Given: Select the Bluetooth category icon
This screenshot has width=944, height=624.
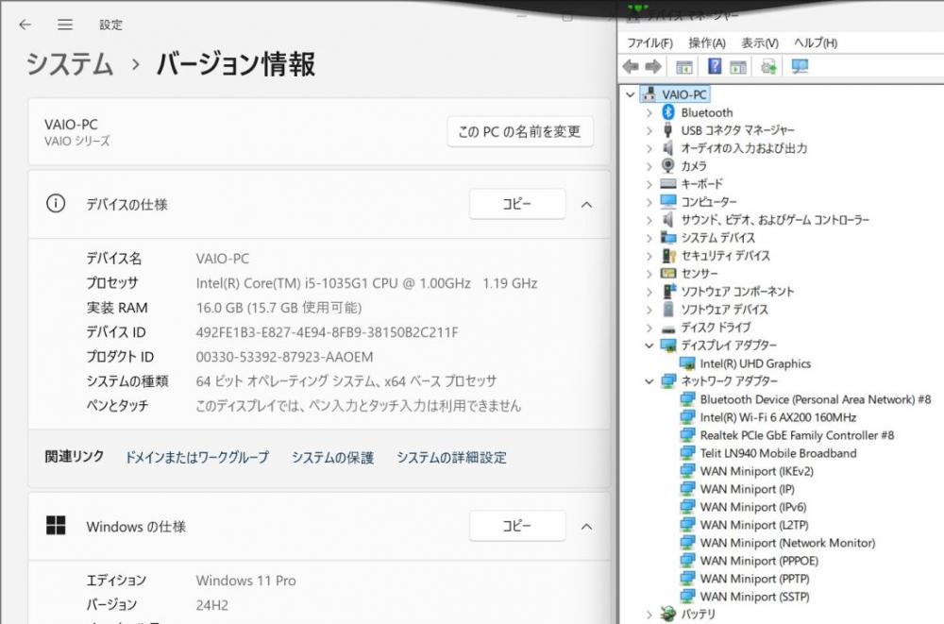Looking at the screenshot, I should tap(668, 112).
